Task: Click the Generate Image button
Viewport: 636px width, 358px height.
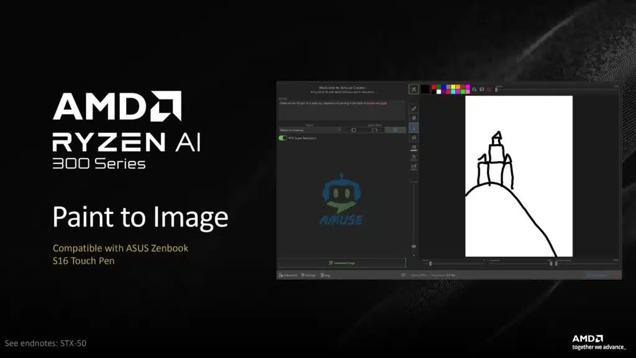Action: (x=342, y=263)
